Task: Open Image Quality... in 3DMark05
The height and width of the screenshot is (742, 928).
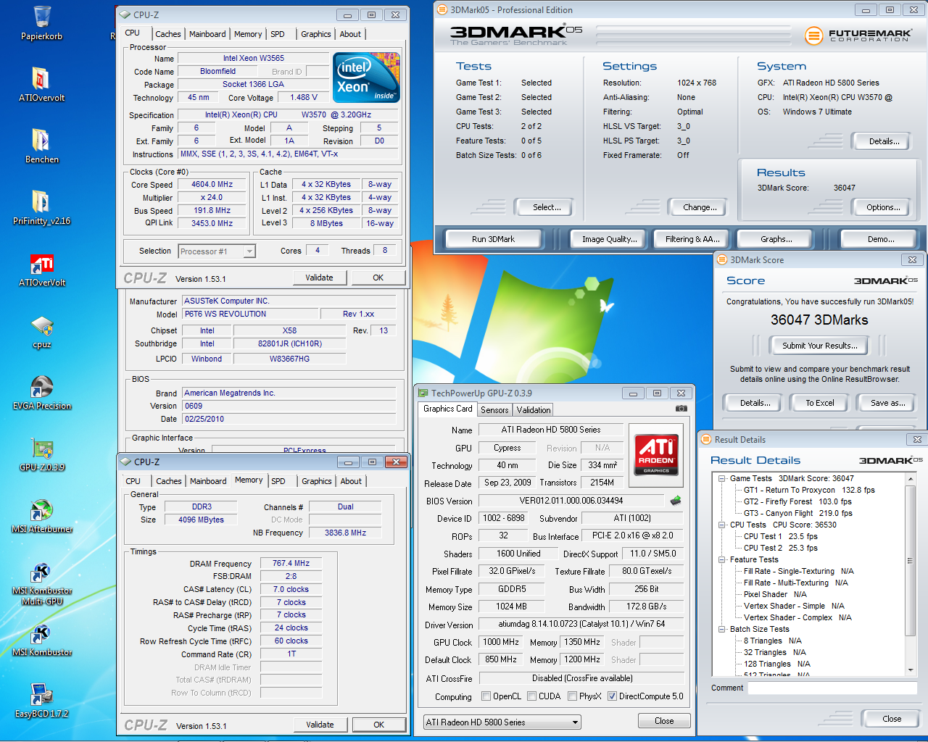Action: [x=609, y=239]
